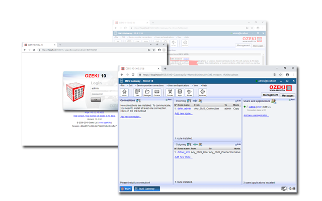Viewport: 322px width, 201px height.
Task: Click Install link next to SMS modem in background window
Action: tap(186, 59)
